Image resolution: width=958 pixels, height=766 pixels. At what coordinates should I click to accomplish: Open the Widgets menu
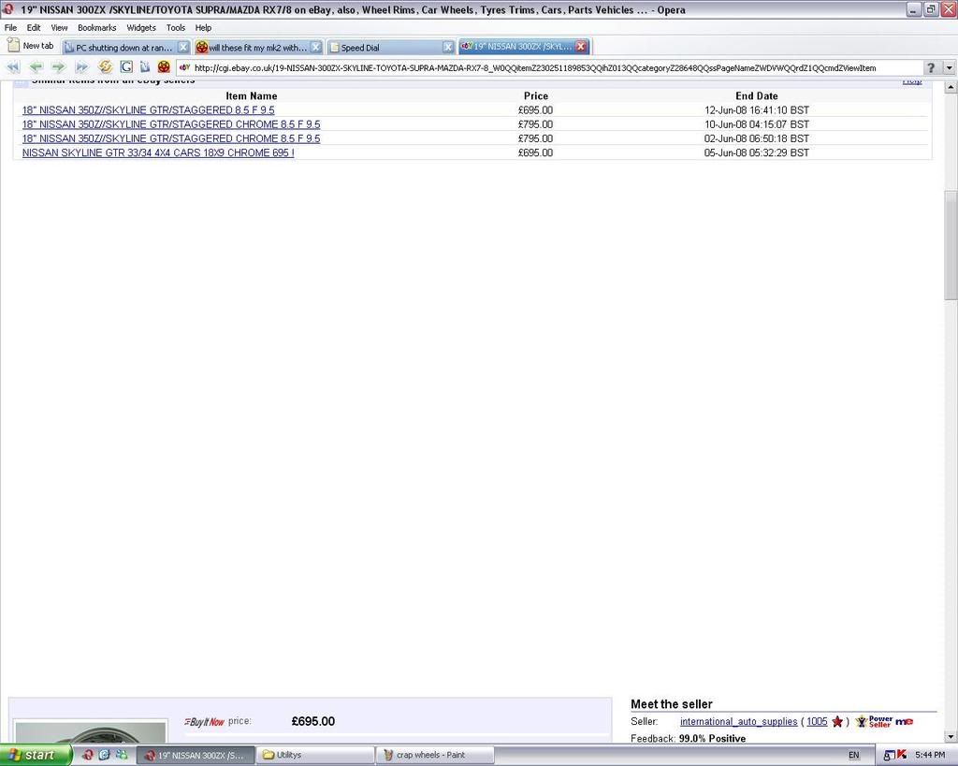click(141, 27)
